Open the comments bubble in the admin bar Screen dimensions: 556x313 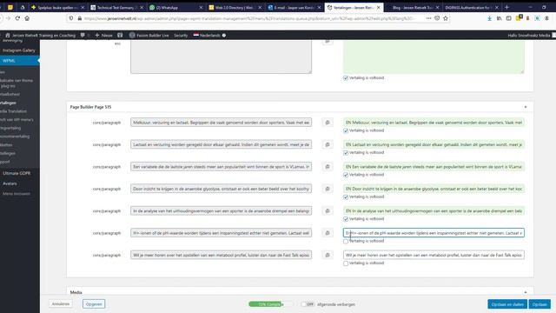tap(83, 35)
